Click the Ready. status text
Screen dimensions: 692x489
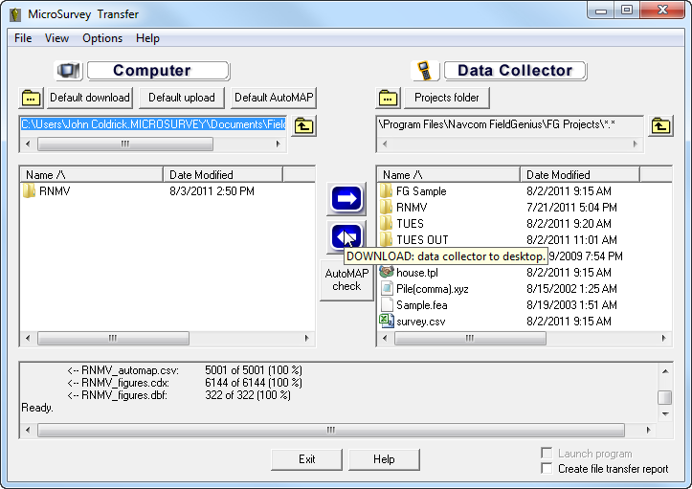click(37, 408)
